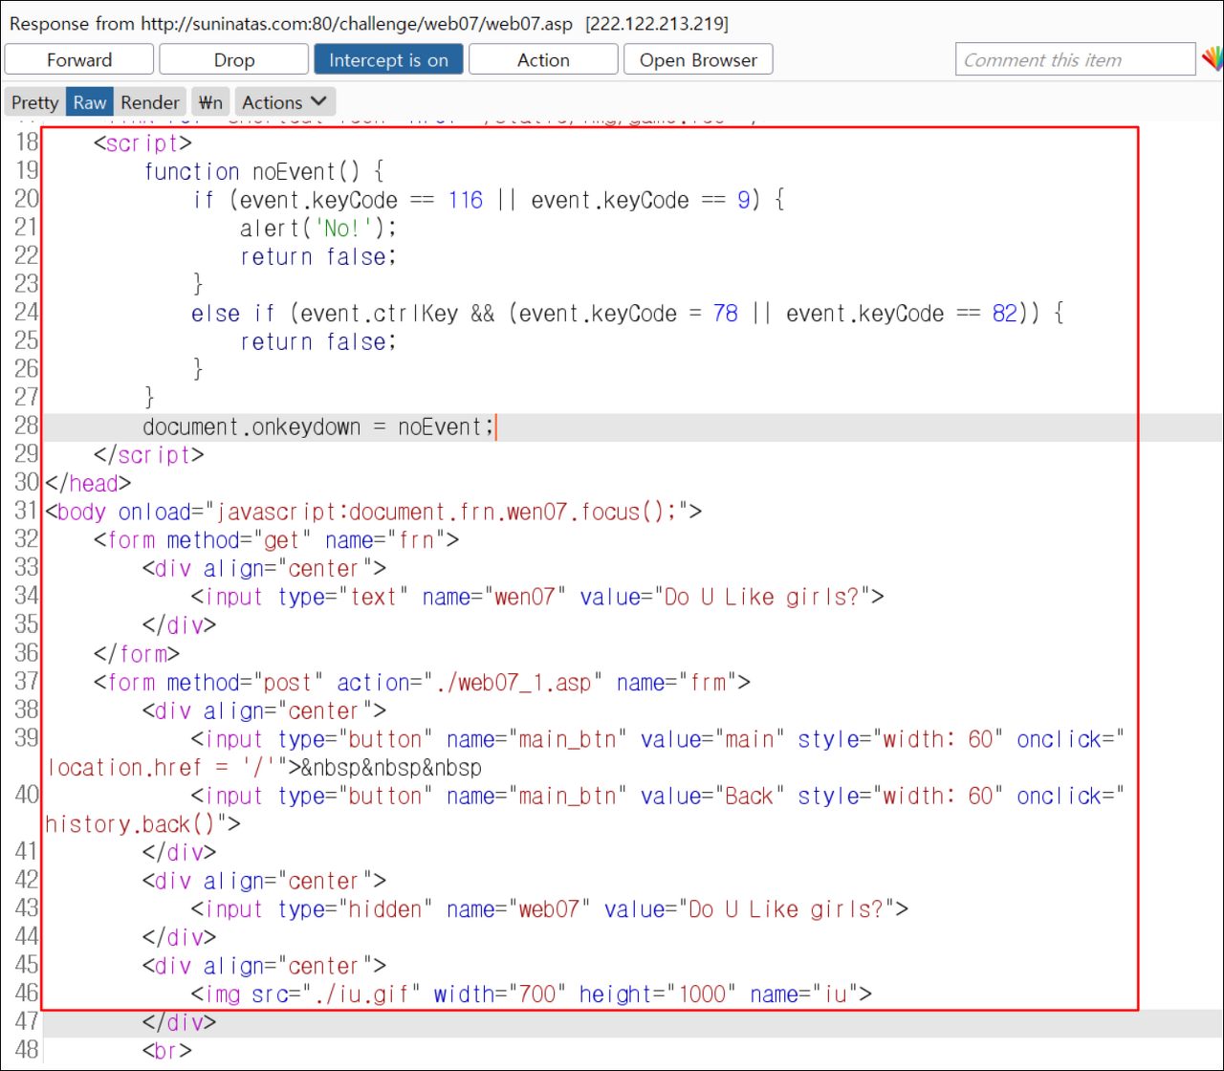Screen dimensions: 1224x1071
Task: Click the Forward button
Action: pos(79,59)
